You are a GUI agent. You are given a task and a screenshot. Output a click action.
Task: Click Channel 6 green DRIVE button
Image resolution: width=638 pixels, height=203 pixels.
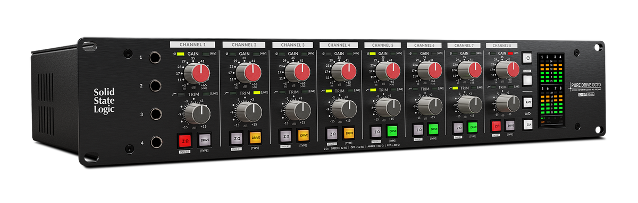tap(434, 129)
